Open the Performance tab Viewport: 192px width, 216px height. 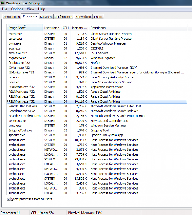(x=63, y=17)
